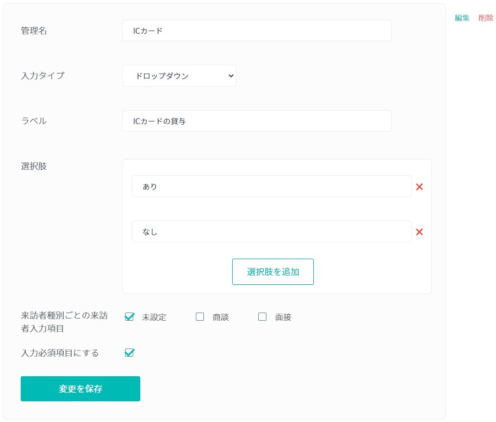Screen dimensions: 496x422
Task: Check the 商談 checkbox
Action: pos(200,316)
